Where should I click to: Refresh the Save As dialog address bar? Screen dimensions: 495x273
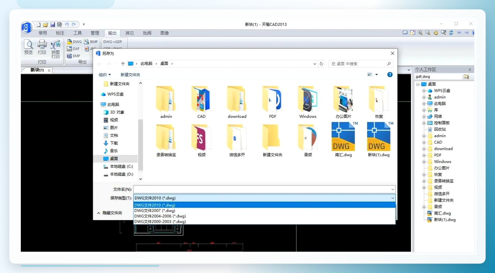coord(321,64)
